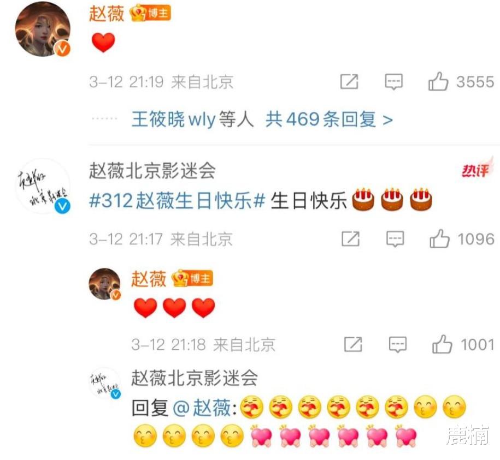Tap the reply icon on the 21:17 comment
Screen dimensions: 500x460
395,239
